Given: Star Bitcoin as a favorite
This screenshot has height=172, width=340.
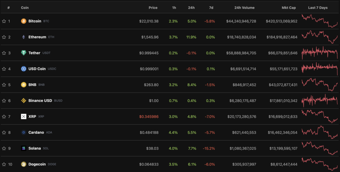Looking at the screenshot, I should point(4,21).
